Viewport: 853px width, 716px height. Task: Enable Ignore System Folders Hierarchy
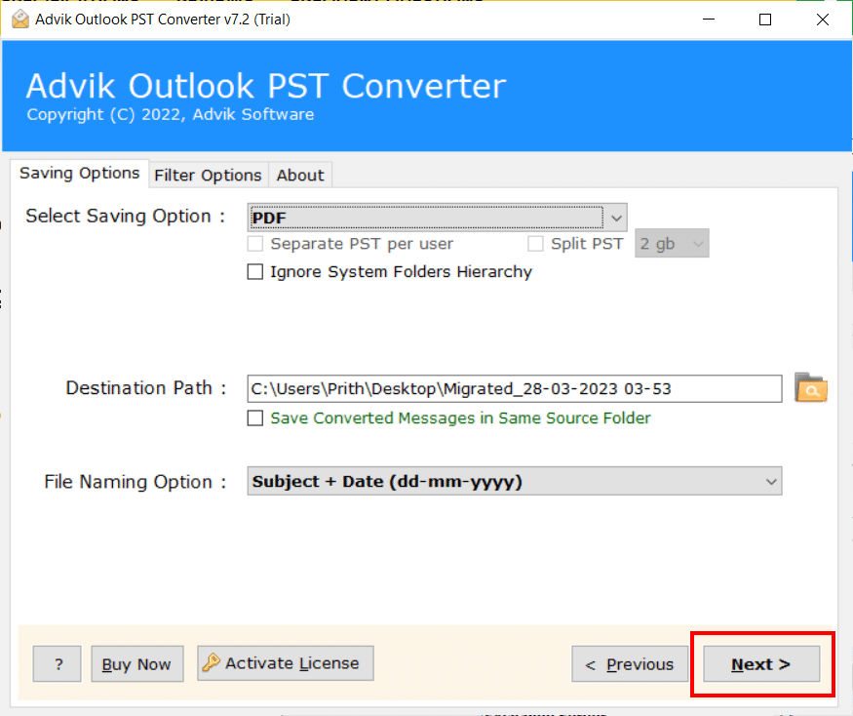pyautogui.click(x=255, y=272)
